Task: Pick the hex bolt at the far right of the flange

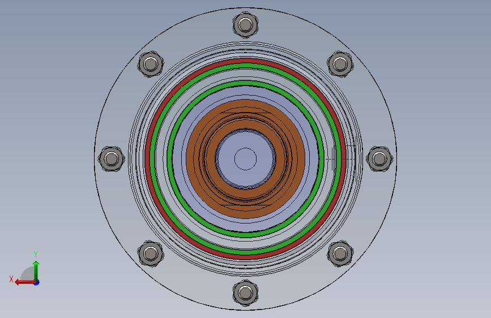Action: tap(379, 158)
